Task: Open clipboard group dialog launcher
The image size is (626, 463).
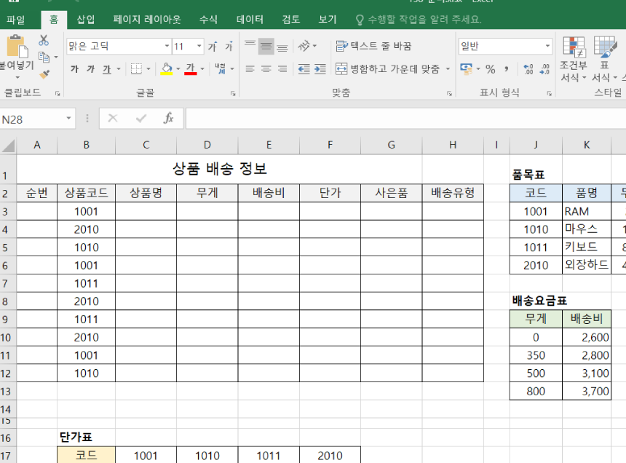Action: pos(58,93)
